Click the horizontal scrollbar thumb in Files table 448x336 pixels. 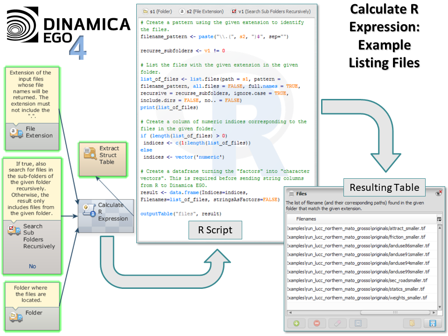395,313
